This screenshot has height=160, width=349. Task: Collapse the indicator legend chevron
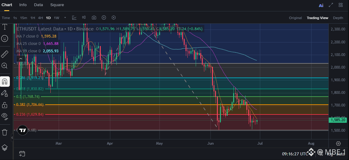pyautogui.click(x=21, y=59)
